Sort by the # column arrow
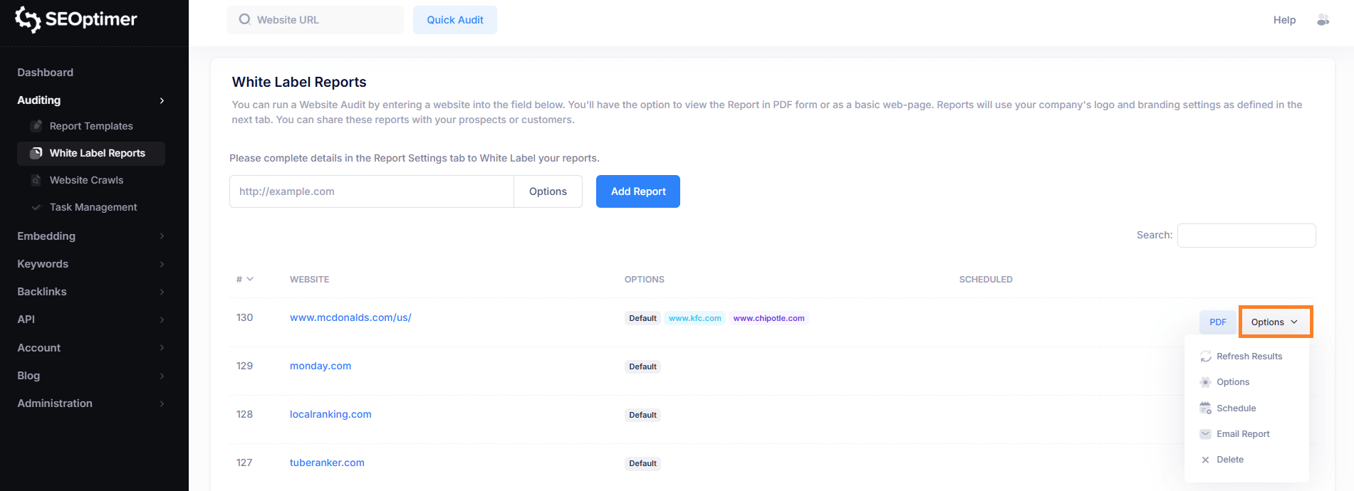 (x=250, y=279)
